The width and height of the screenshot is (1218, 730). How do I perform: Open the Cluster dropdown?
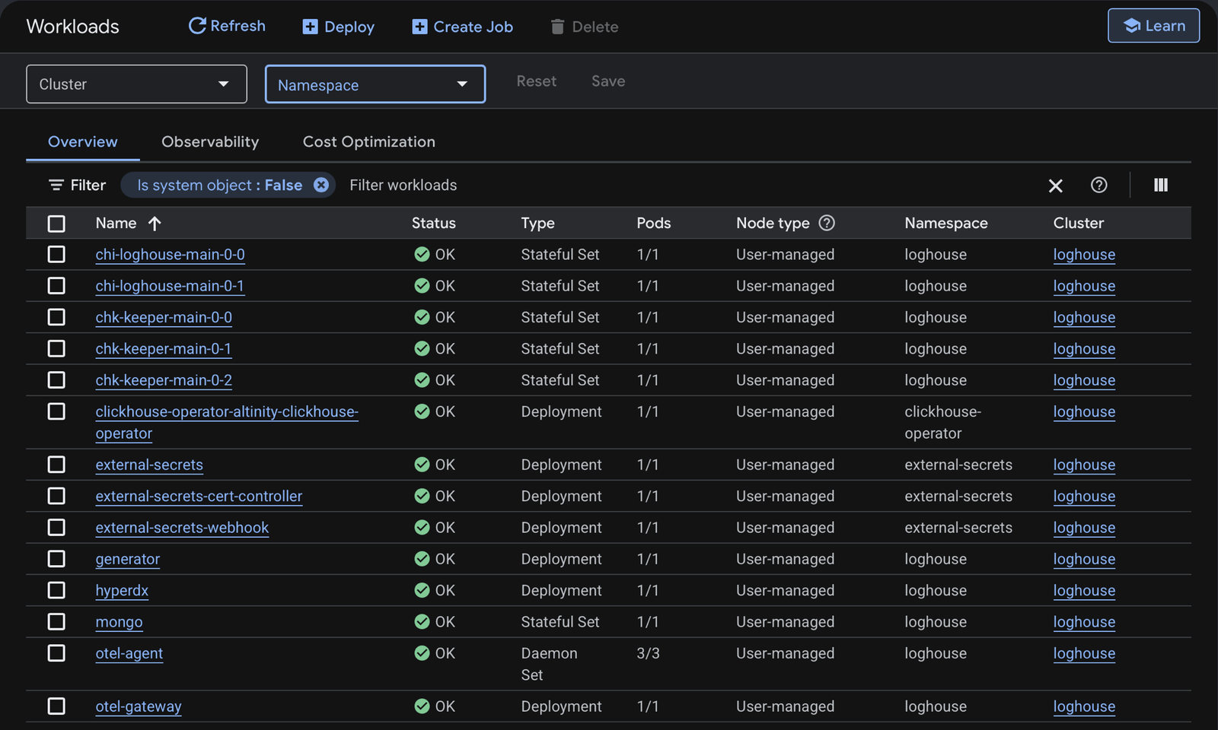tap(136, 84)
